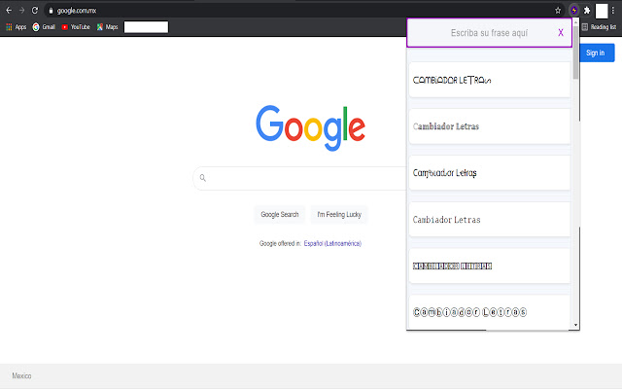Screen dimensions: 622x389
Task: Click the popup scrollbar down arrow
Action: click(x=575, y=325)
